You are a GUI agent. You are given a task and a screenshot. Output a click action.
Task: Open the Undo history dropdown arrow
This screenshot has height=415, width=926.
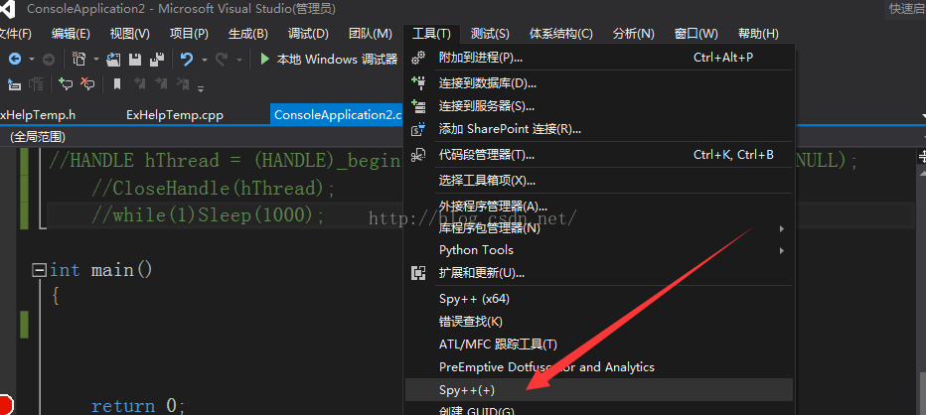coord(205,60)
